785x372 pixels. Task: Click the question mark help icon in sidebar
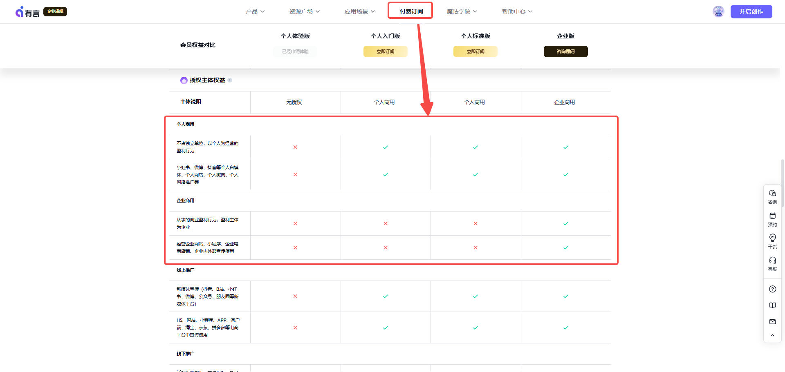pyautogui.click(x=772, y=289)
